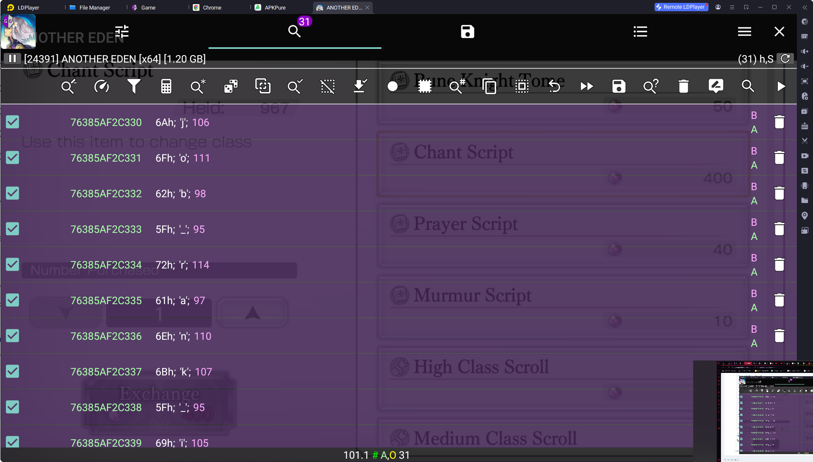Delete the 76385AF2C332 row with its trash icon
Viewport: 813px width, 462px height.
(x=779, y=193)
